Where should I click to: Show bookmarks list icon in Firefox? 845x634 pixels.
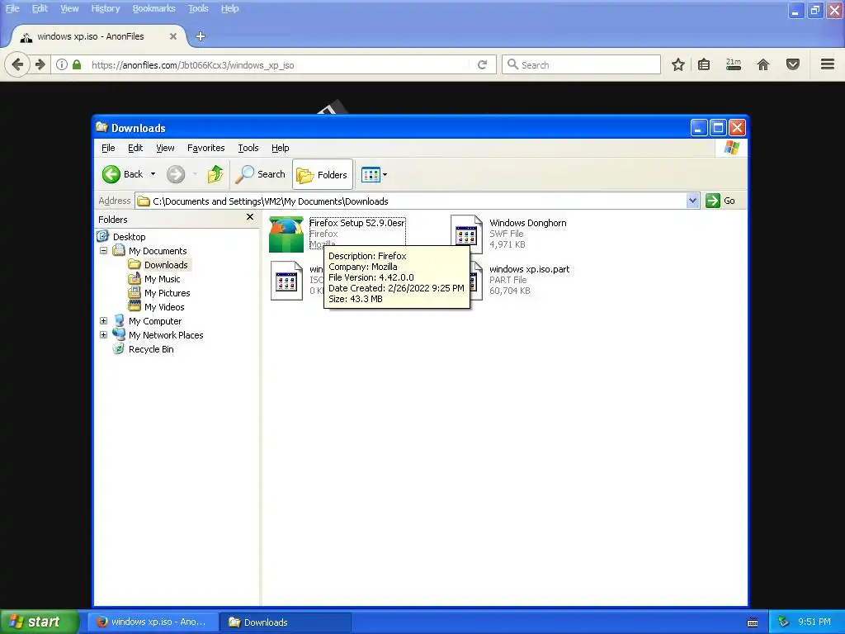pyautogui.click(x=704, y=64)
